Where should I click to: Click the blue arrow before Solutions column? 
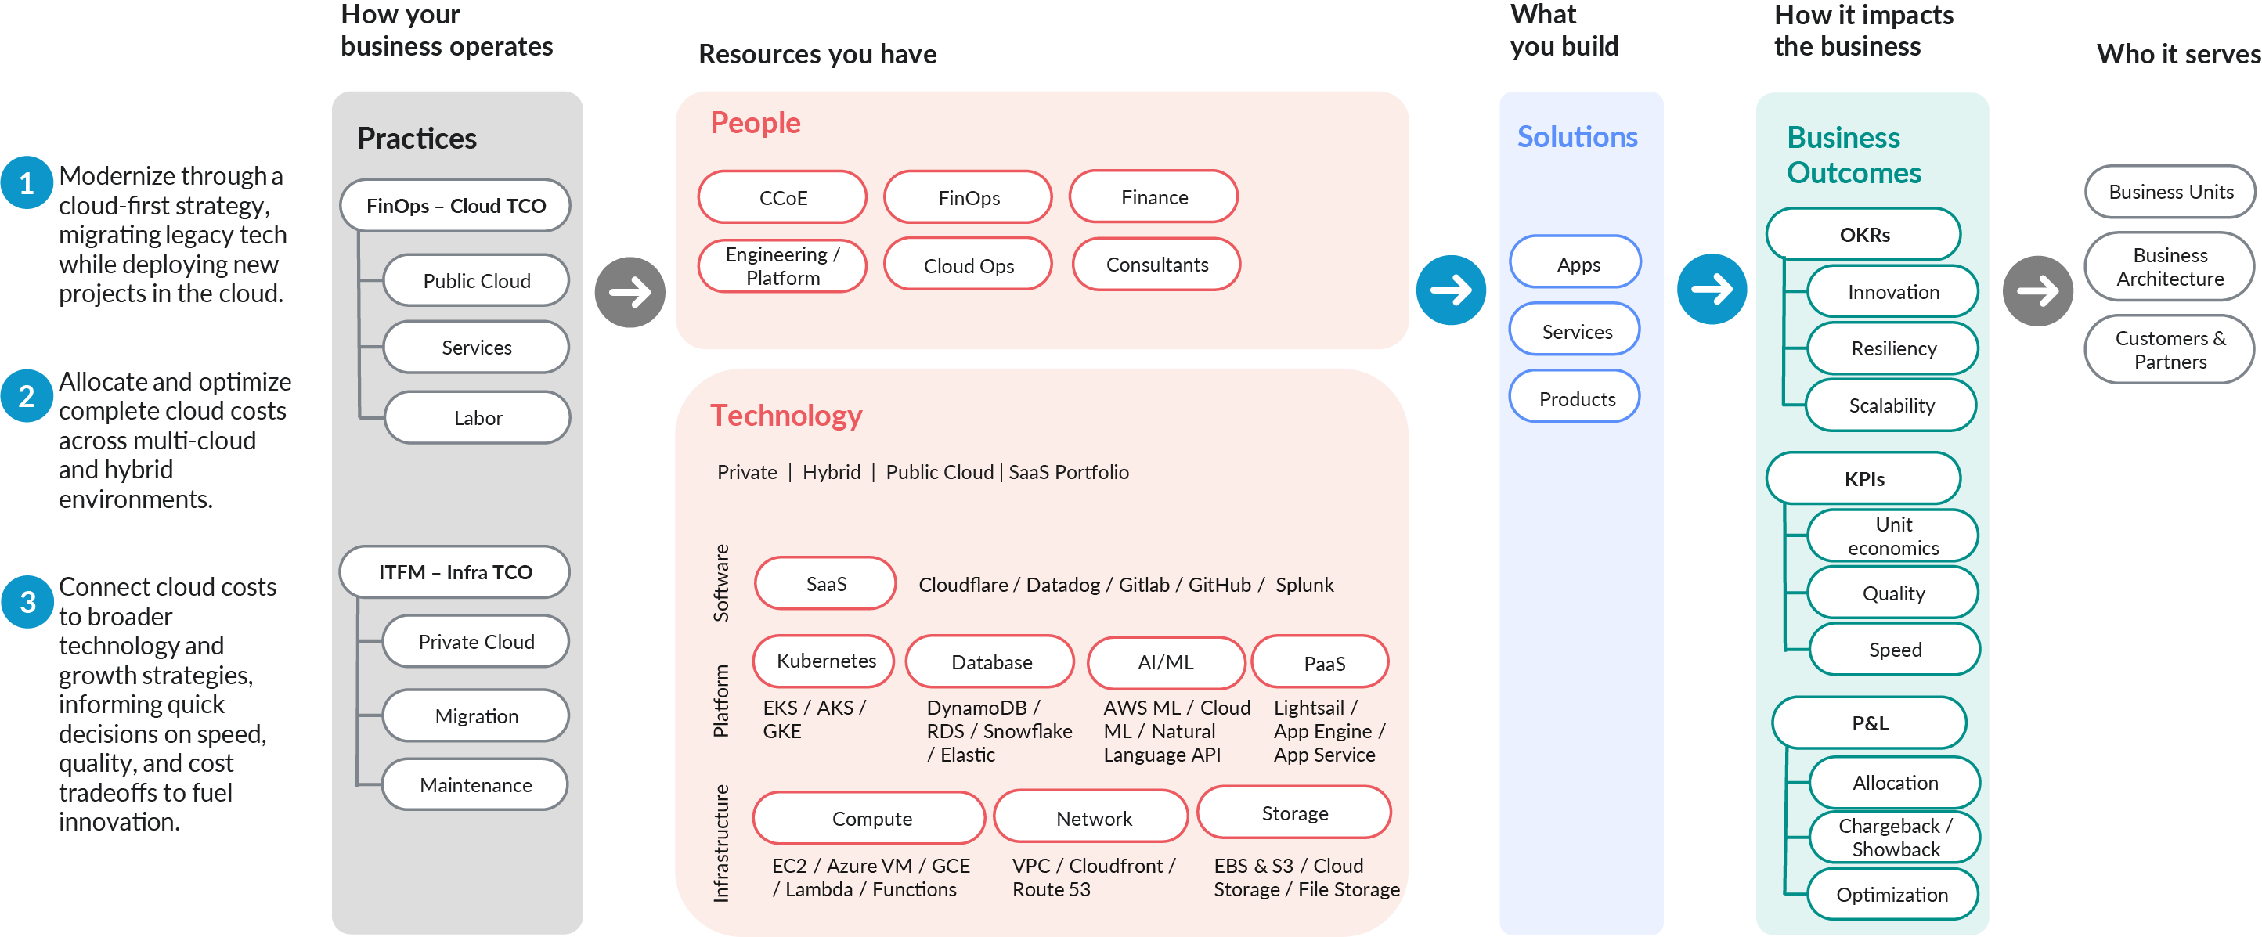pyautogui.click(x=1450, y=290)
